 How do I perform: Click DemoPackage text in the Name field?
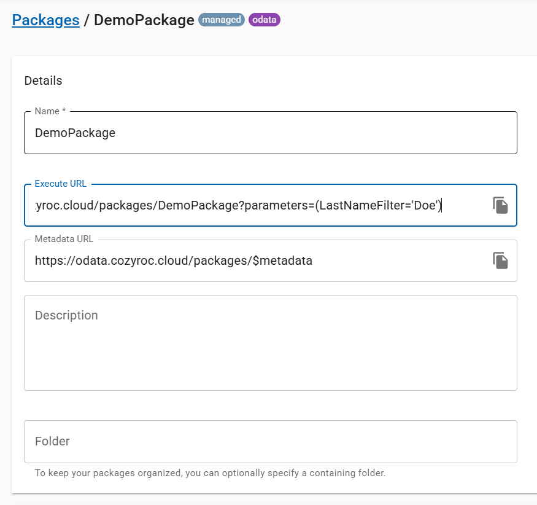point(75,133)
